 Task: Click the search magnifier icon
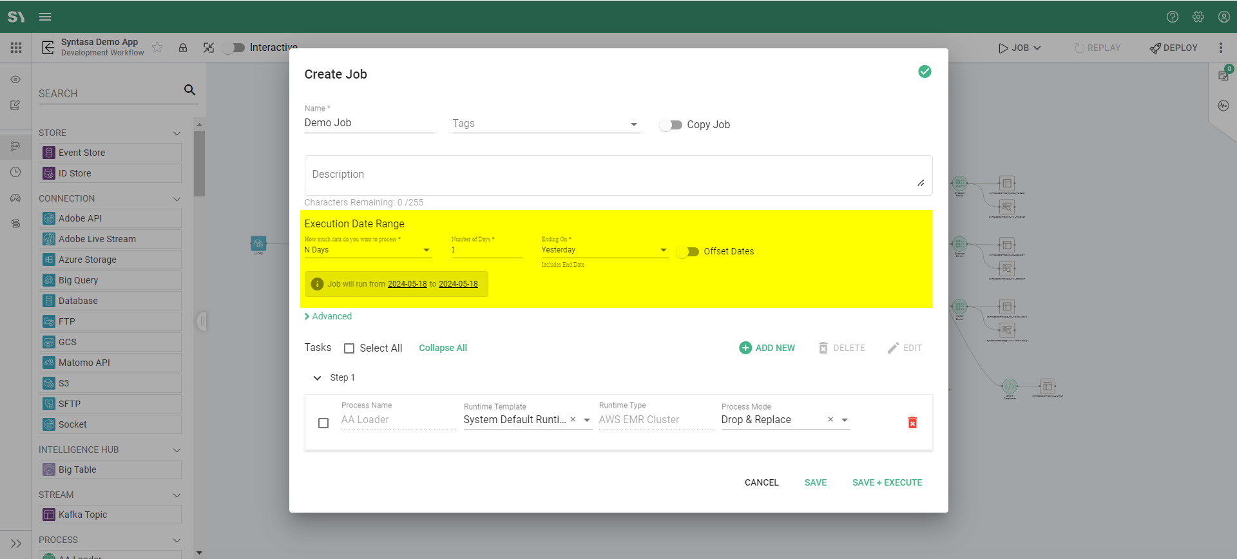189,90
